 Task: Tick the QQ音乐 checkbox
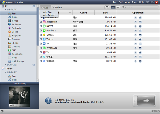(41, 35)
